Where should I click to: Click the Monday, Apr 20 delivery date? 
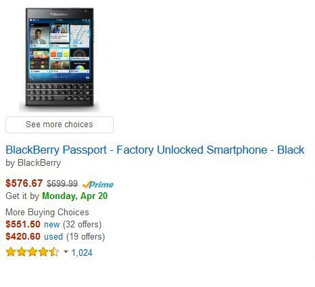pos(75,196)
